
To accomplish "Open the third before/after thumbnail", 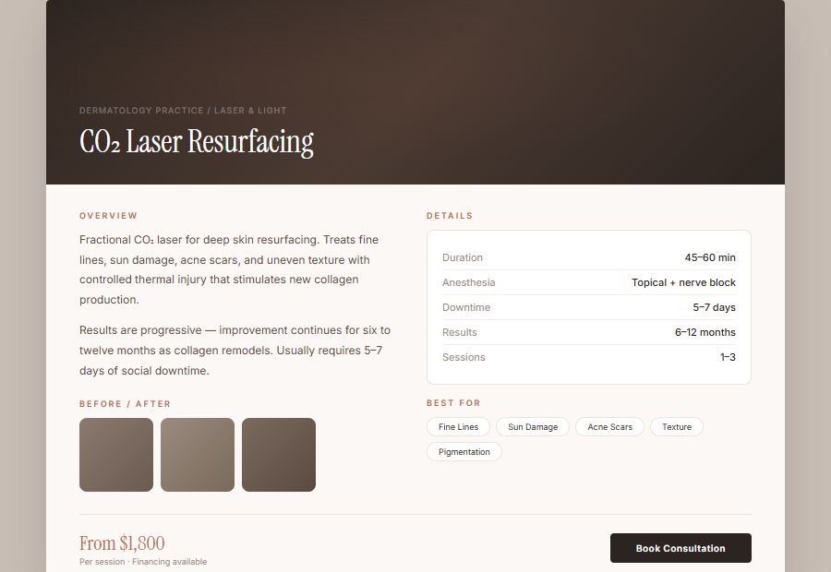I will pyautogui.click(x=279, y=455).
